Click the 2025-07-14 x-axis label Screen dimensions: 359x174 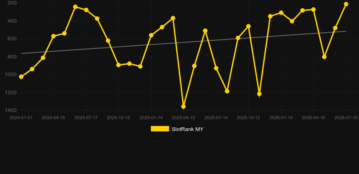coord(216,118)
